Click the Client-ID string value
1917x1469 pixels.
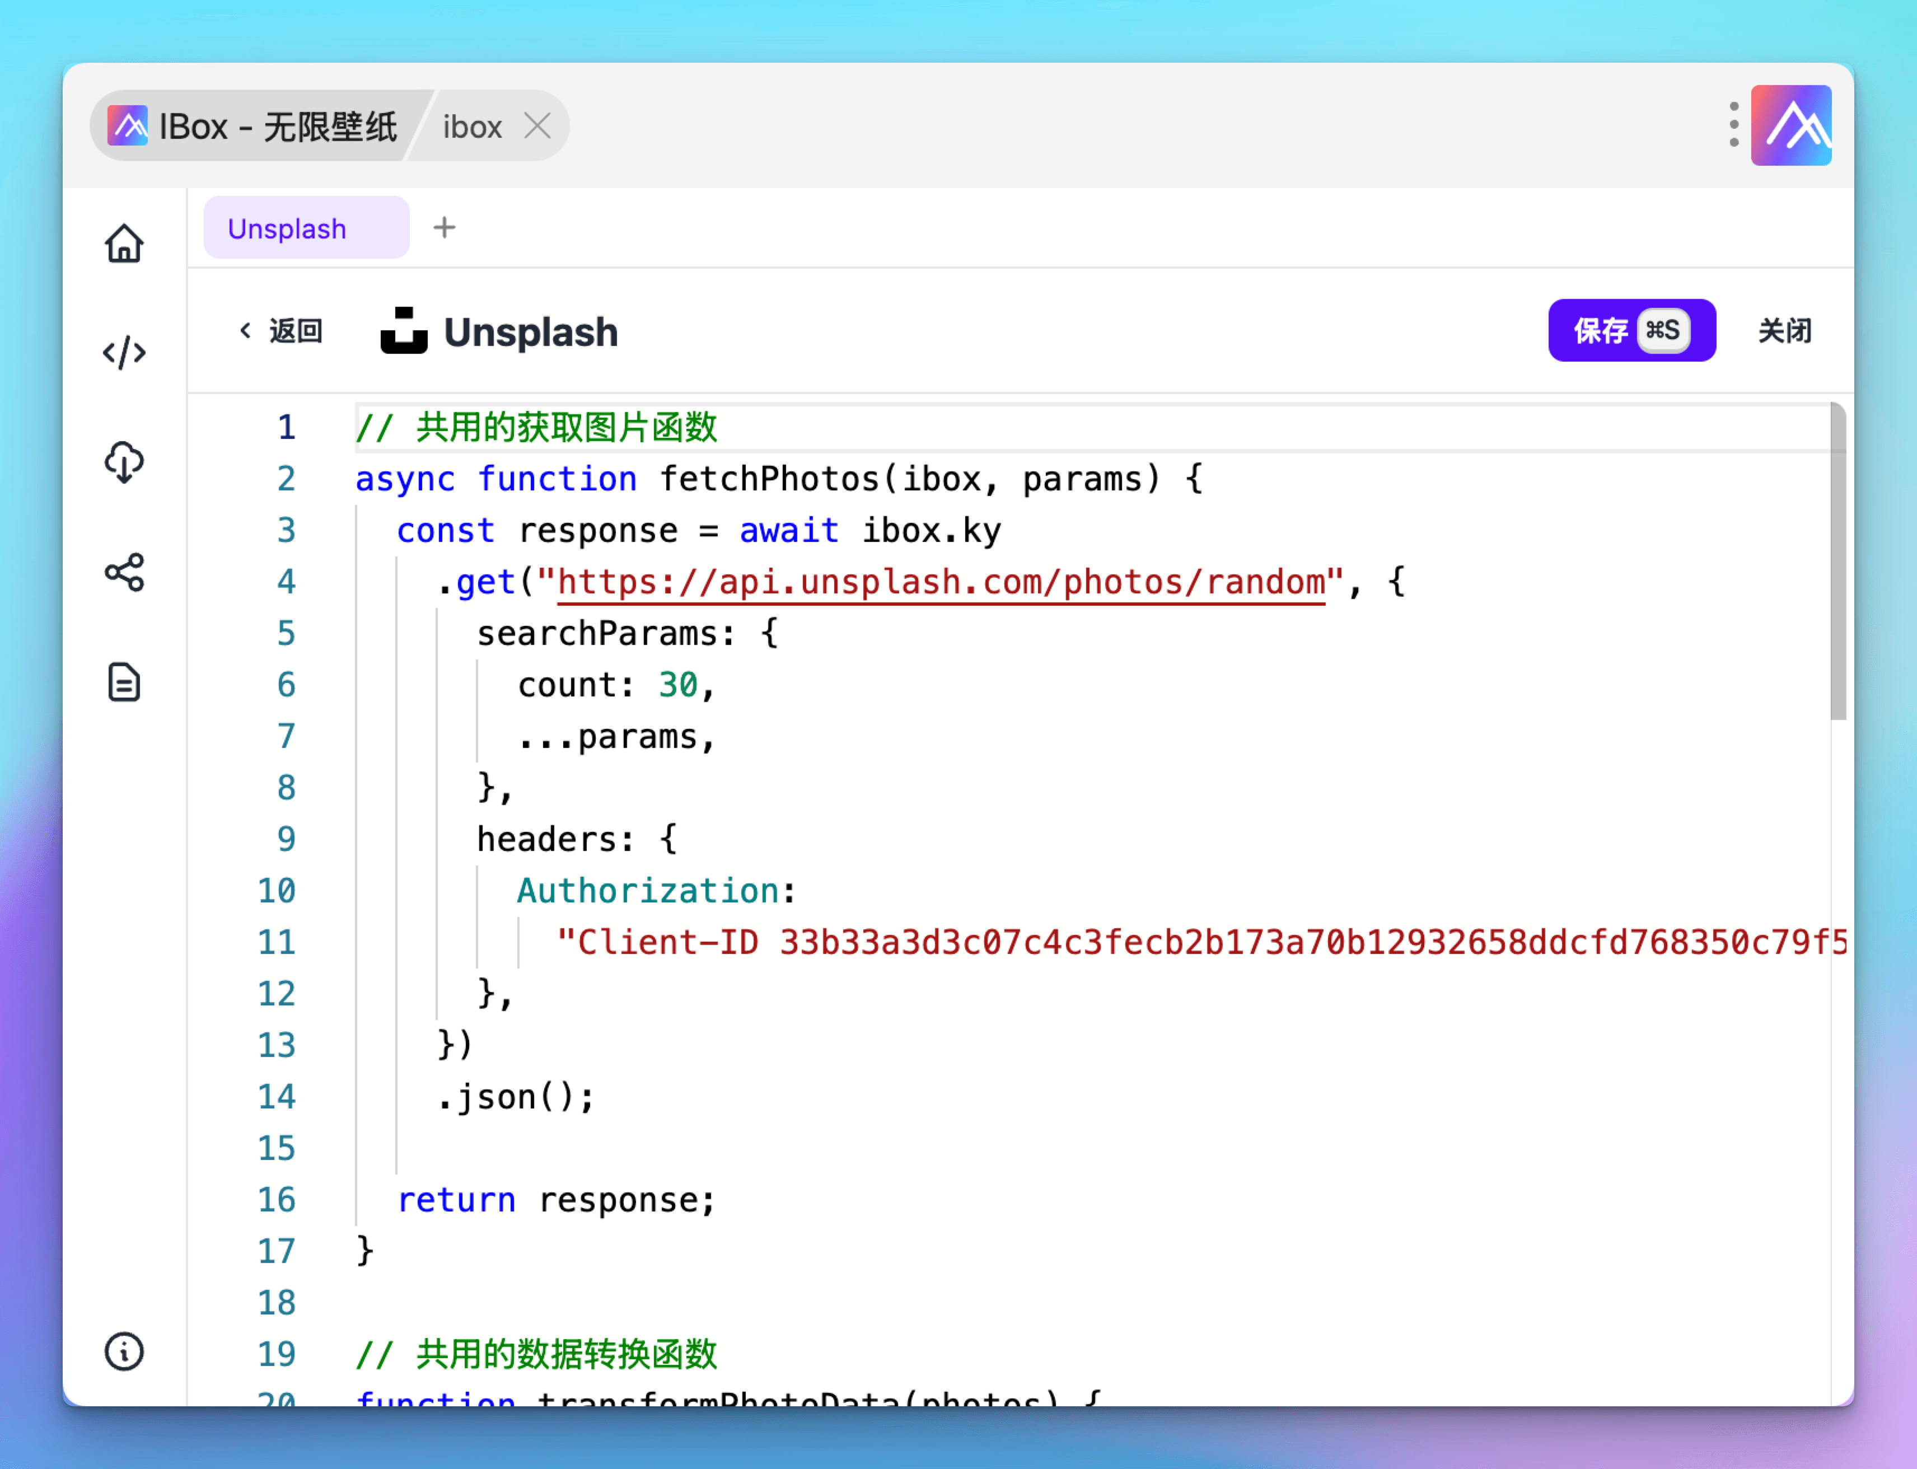click(x=1201, y=943)
